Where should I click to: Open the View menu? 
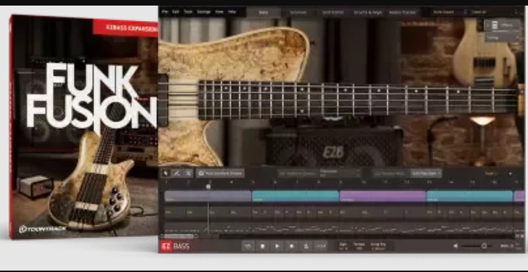[x=219, y=12]
